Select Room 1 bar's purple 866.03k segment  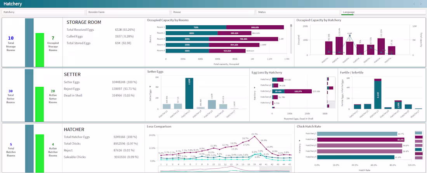pyautogui.click(x=255, y=27)
